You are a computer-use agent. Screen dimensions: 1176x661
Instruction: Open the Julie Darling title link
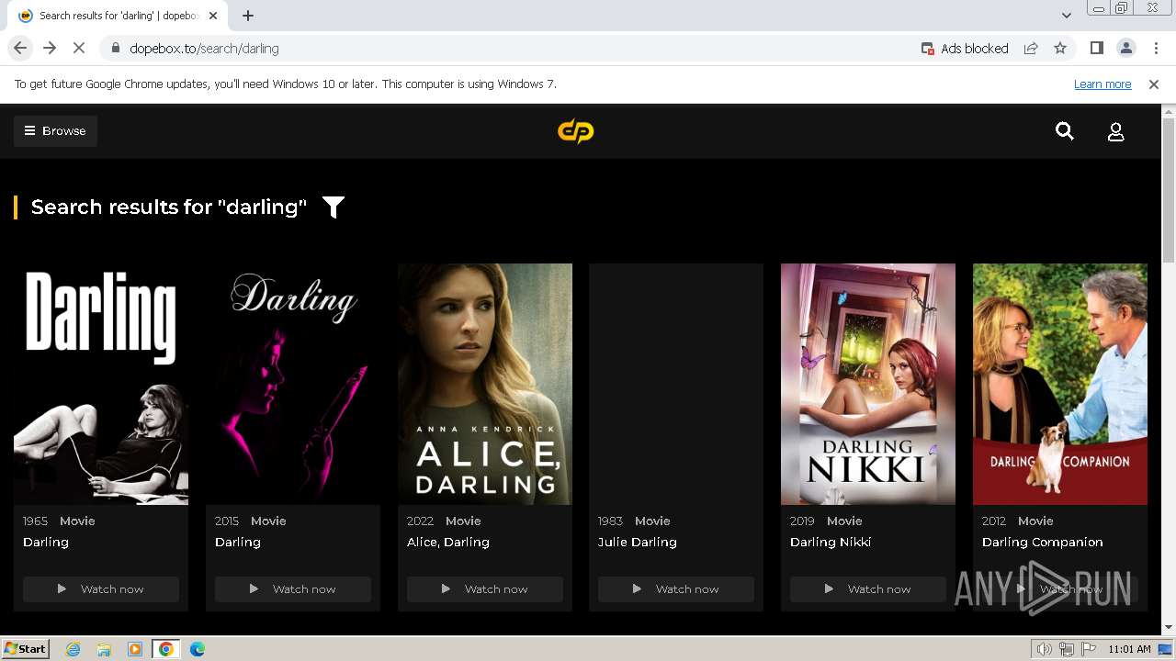[x=638, y=543]
